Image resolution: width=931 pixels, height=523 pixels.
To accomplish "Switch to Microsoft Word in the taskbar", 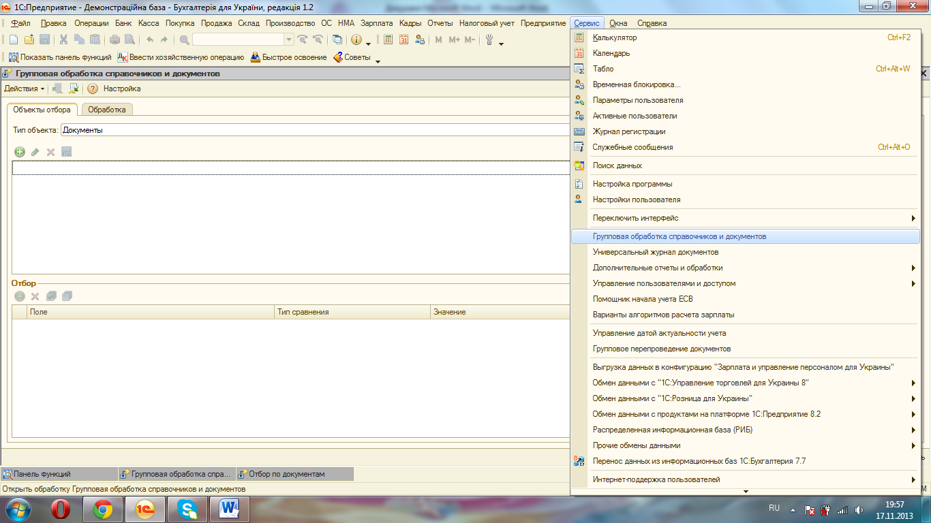I will 230,509.
